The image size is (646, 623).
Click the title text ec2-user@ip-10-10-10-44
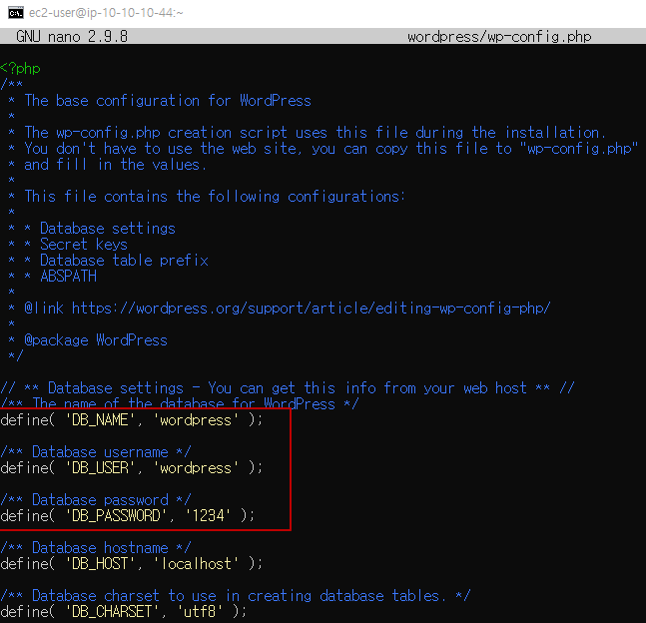pos(106,13)
